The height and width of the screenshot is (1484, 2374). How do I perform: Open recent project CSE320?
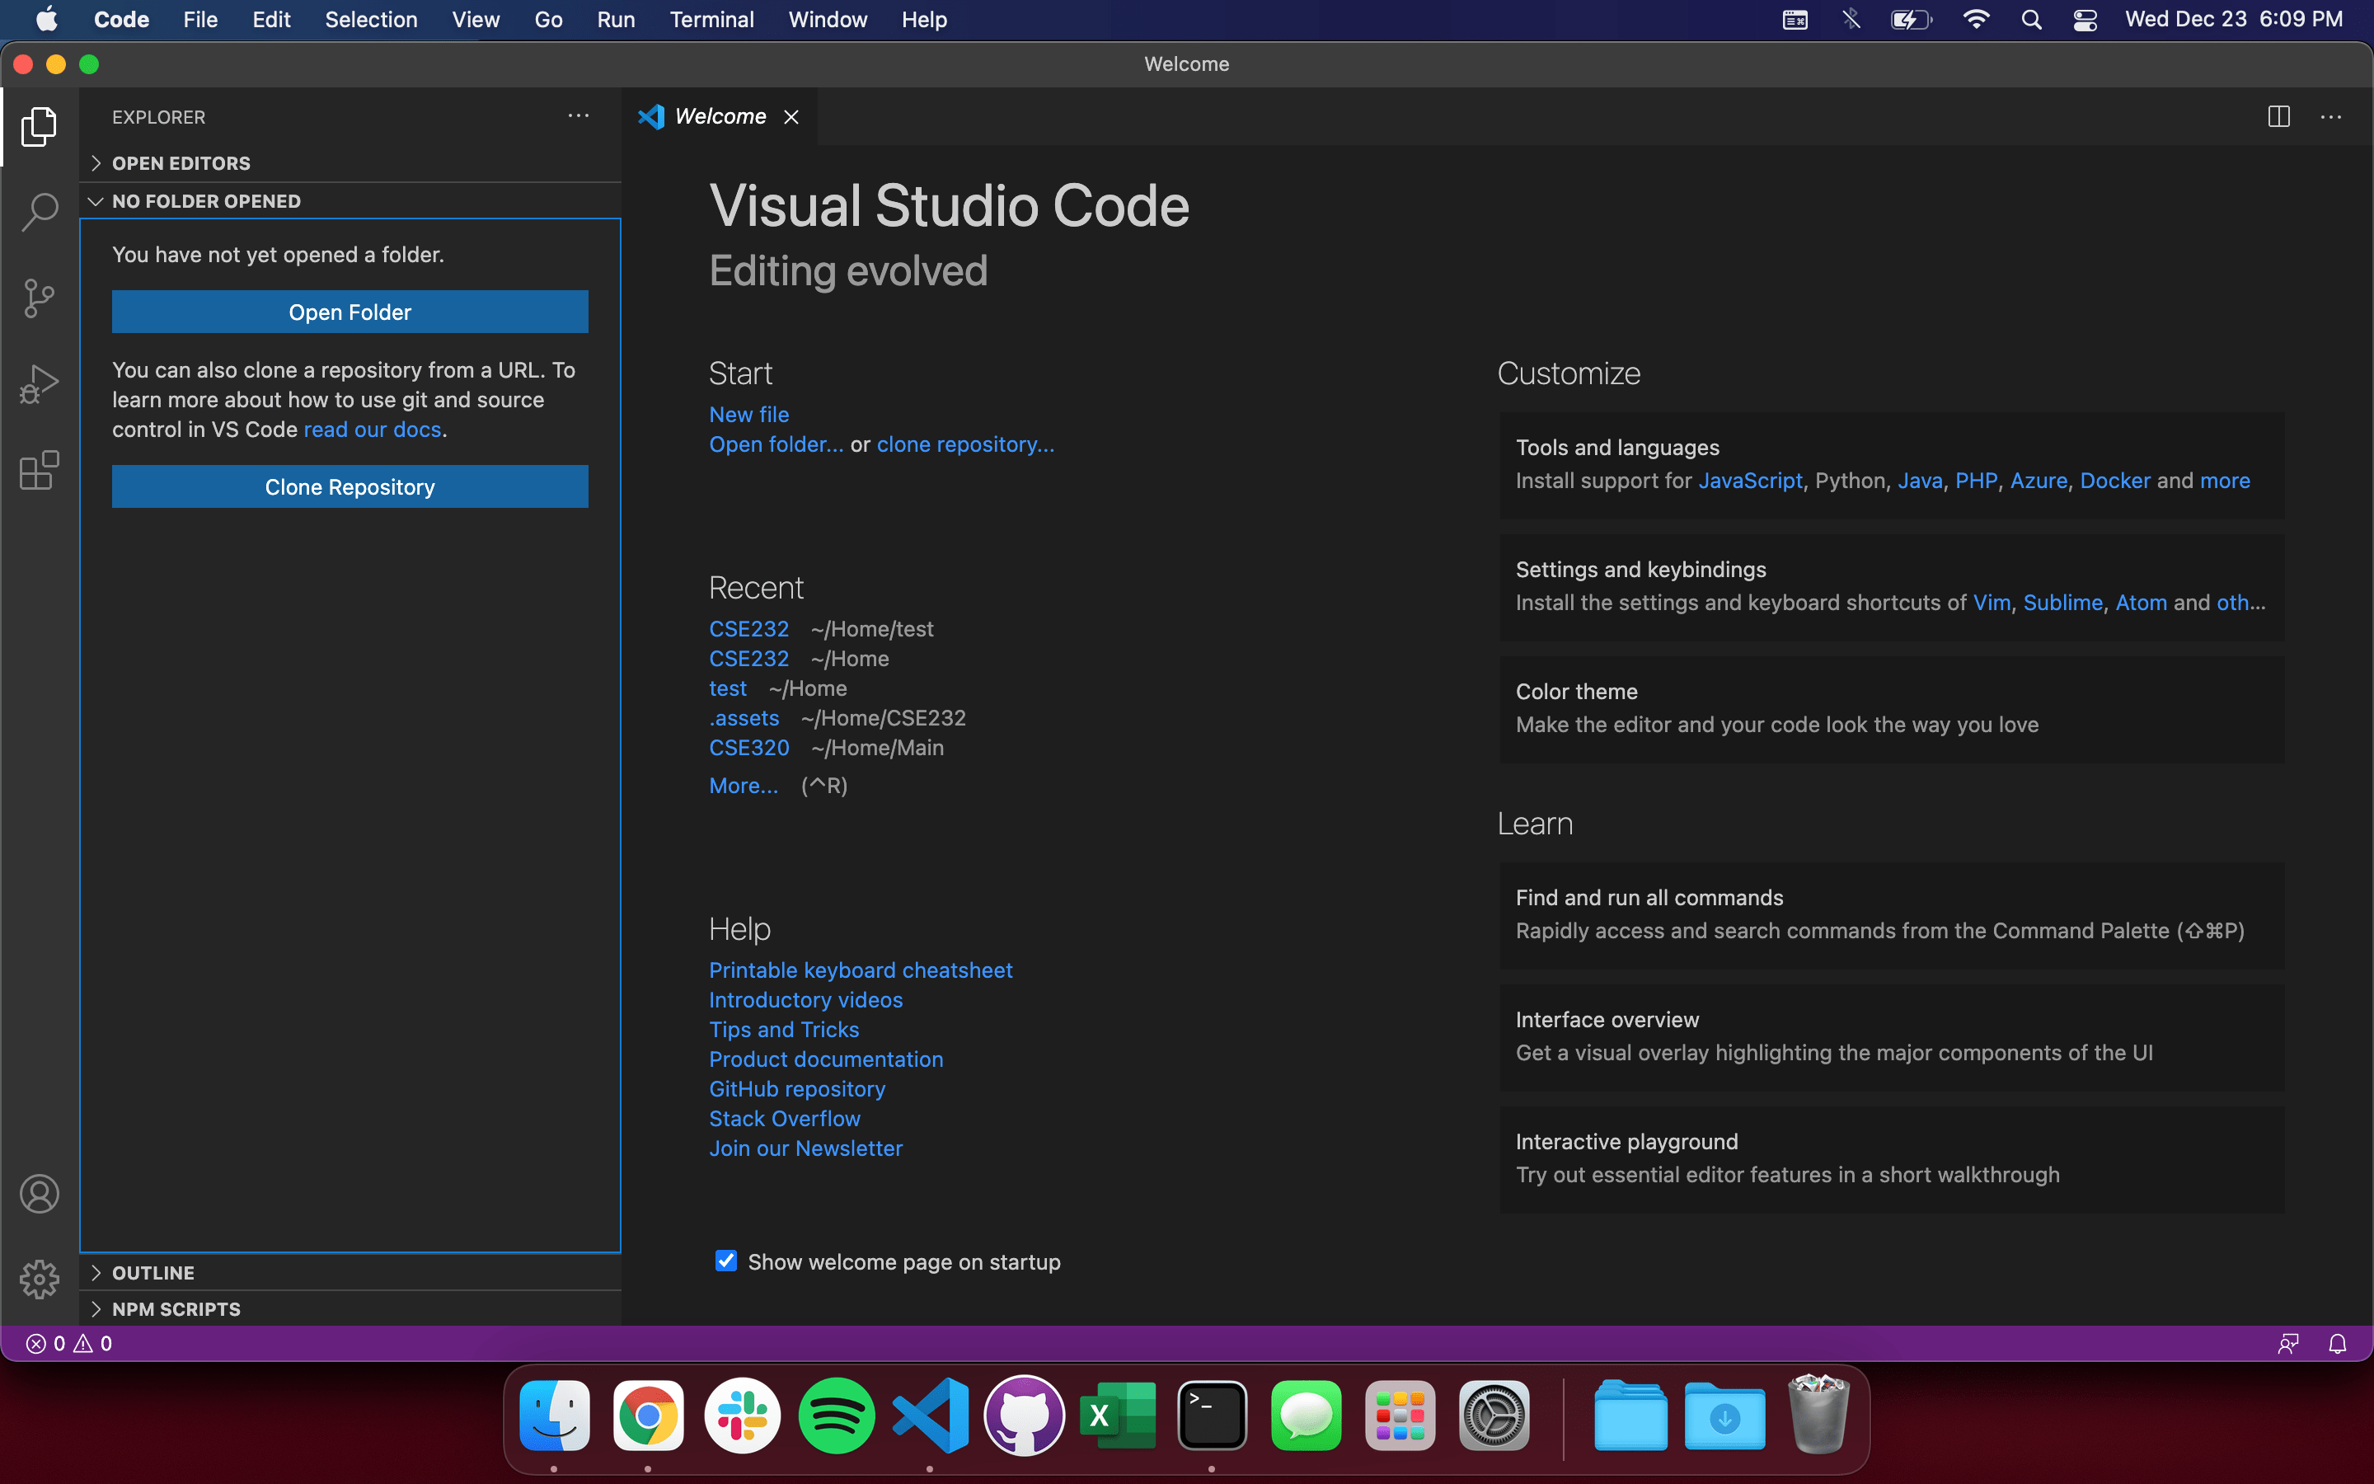click(748, 747)
